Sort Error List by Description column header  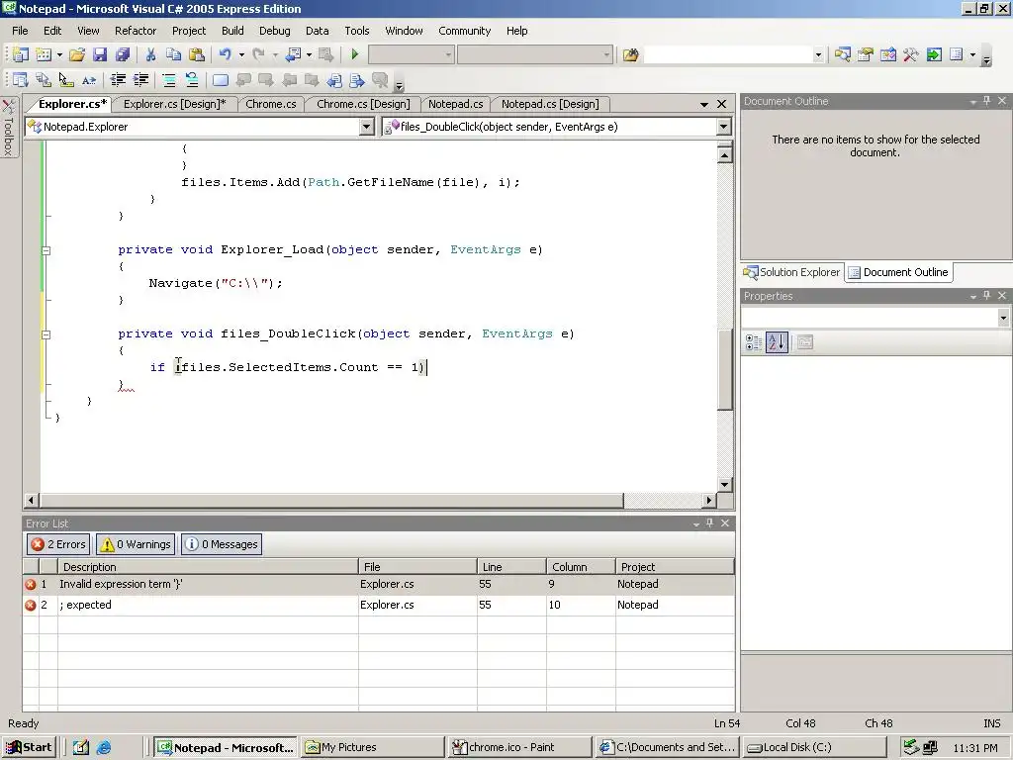pos(208,567)
